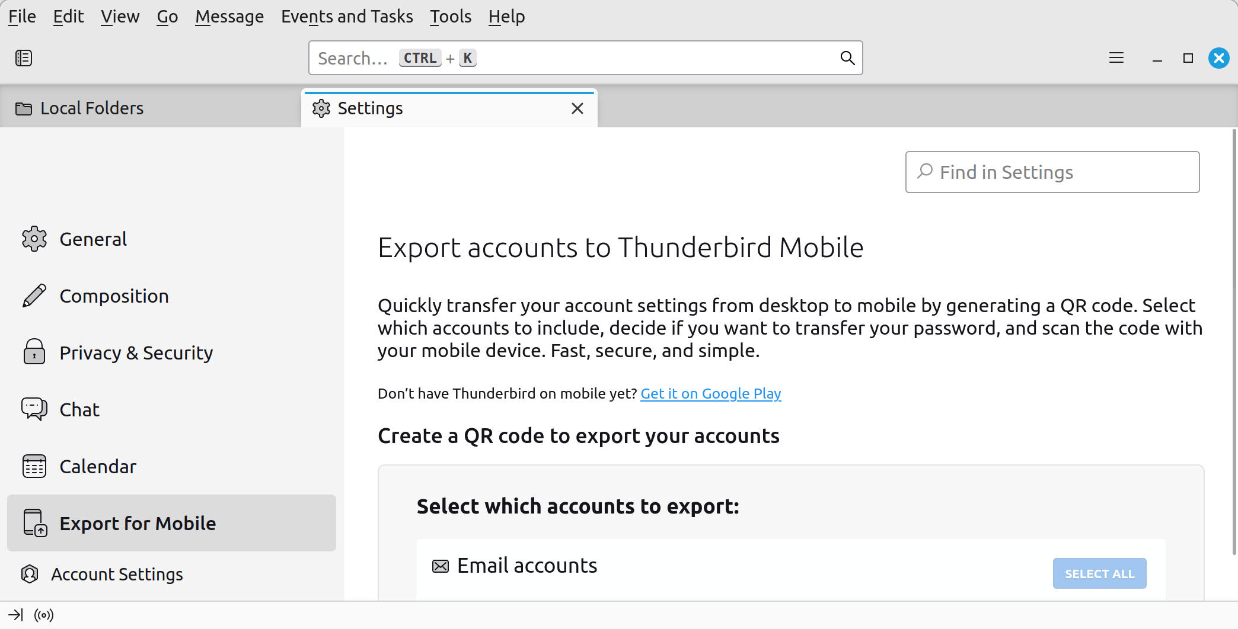Click the Calendar grid icon
This screenshot has width=1238, height=629.
tap(34, 466)
